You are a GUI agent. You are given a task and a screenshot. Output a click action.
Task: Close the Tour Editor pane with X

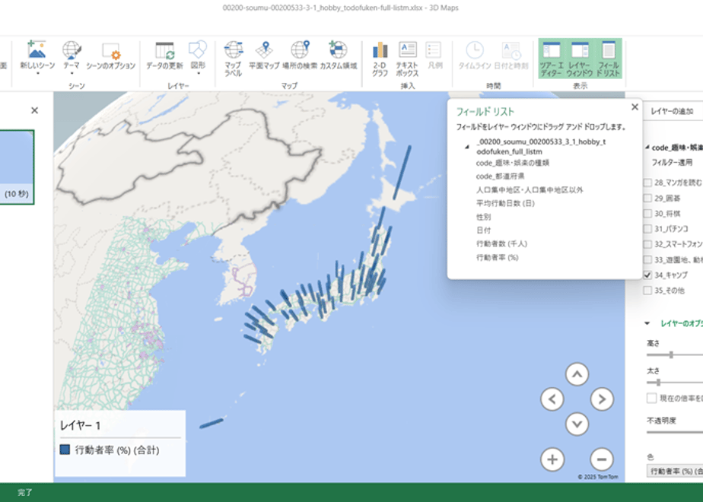click(34, 110)
